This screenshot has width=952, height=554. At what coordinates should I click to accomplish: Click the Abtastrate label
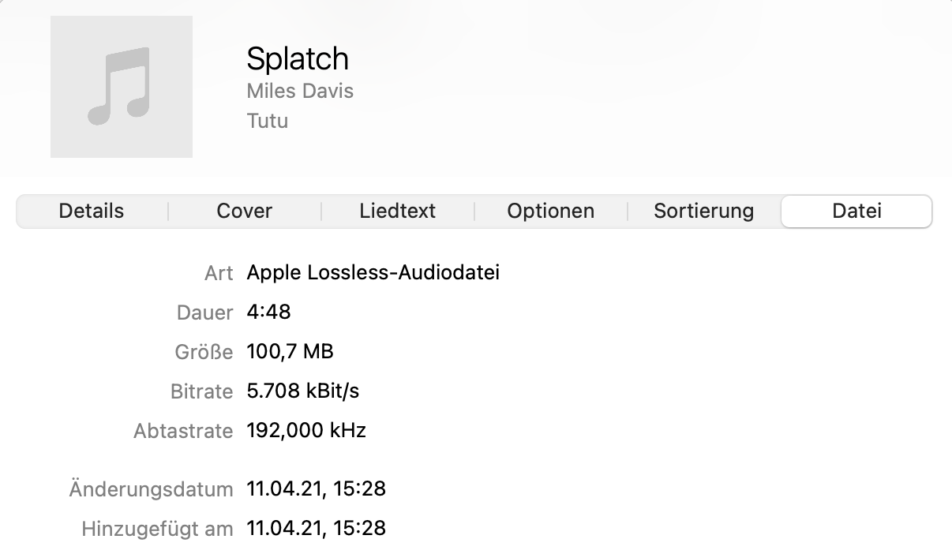(x=184, y=431)
